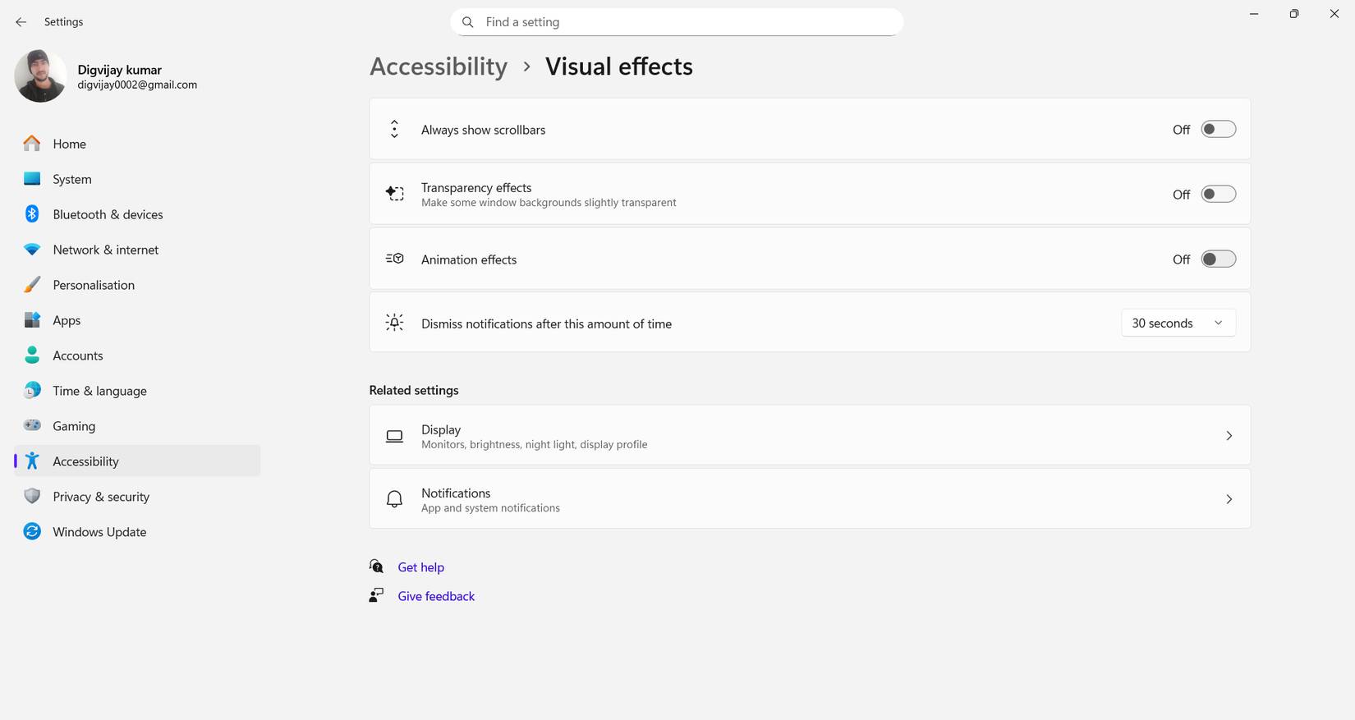Click the Gaming controller icon

click(x=32, y=425)
